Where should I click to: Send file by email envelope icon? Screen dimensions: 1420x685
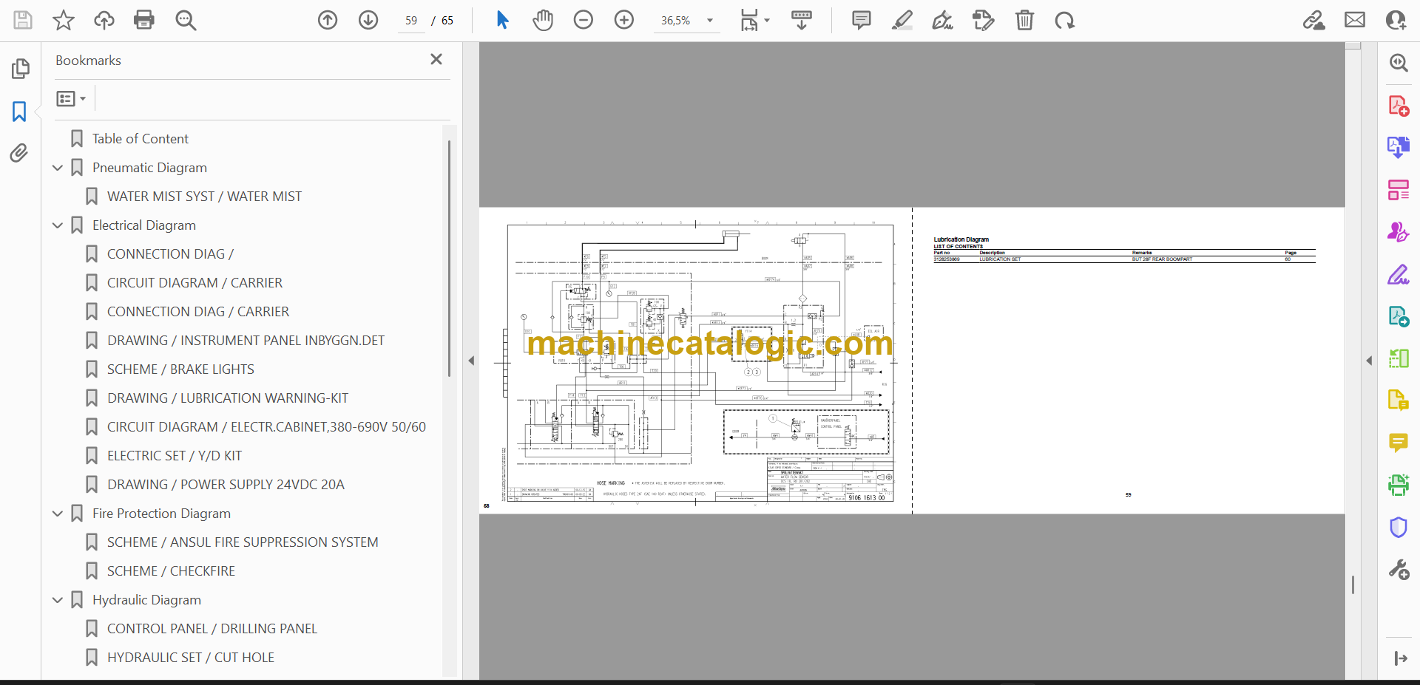pyautogui.click(x=1355, y=20)
